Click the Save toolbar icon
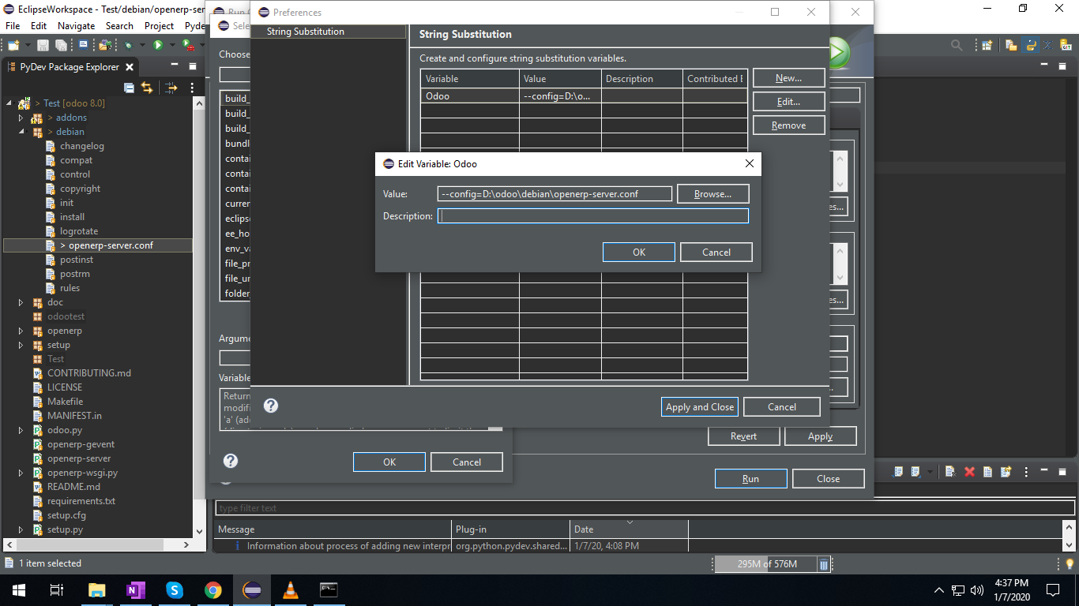Viewport: 1079px width, 606px height. click(x=43, y=45)
